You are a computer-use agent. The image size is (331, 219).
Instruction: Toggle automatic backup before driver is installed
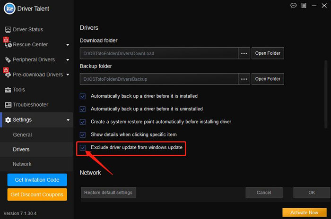pyautogui.click(x=83, y=96)
